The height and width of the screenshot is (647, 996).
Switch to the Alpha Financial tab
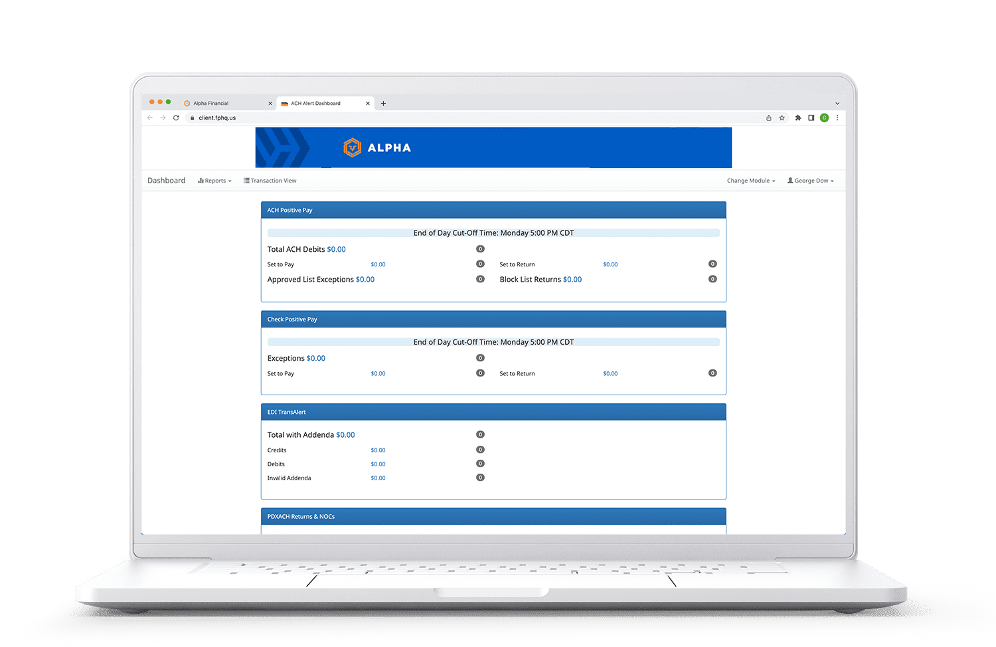pos(227,103)
